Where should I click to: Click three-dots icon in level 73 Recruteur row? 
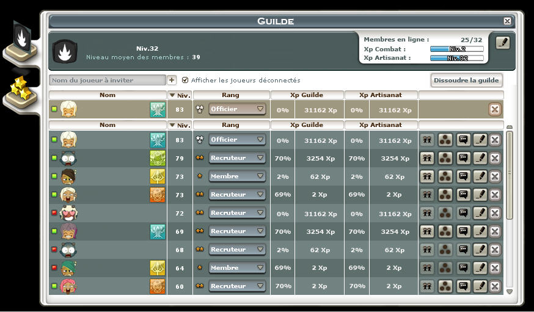tap(445, 195)
